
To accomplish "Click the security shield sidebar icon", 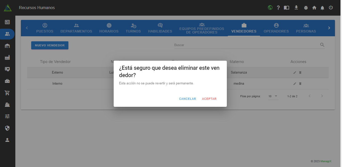I will pos(7,128).
